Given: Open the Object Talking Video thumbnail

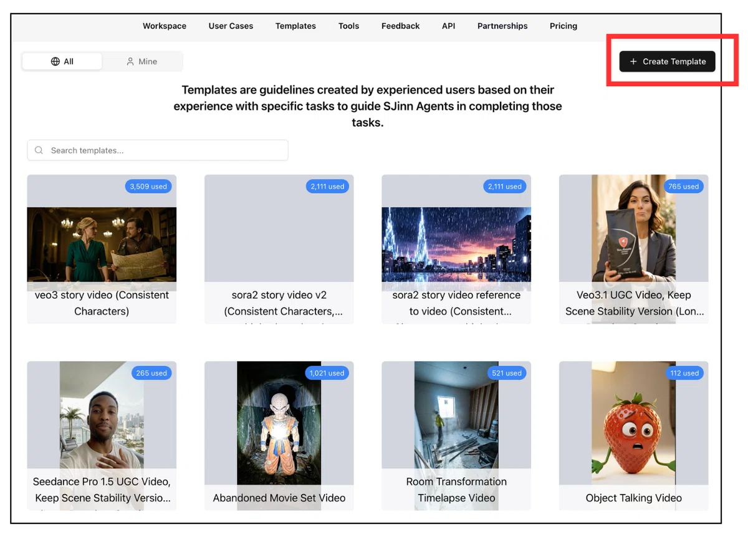Looking at the screenshot, I should [633, 423].
